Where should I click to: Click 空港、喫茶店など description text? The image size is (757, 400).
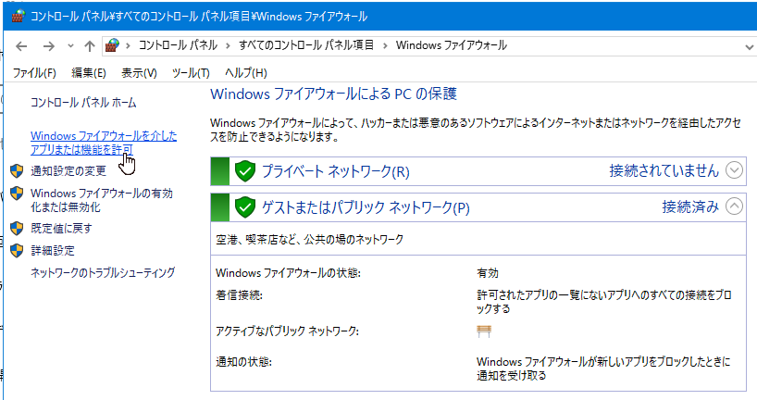pos(309,239)
